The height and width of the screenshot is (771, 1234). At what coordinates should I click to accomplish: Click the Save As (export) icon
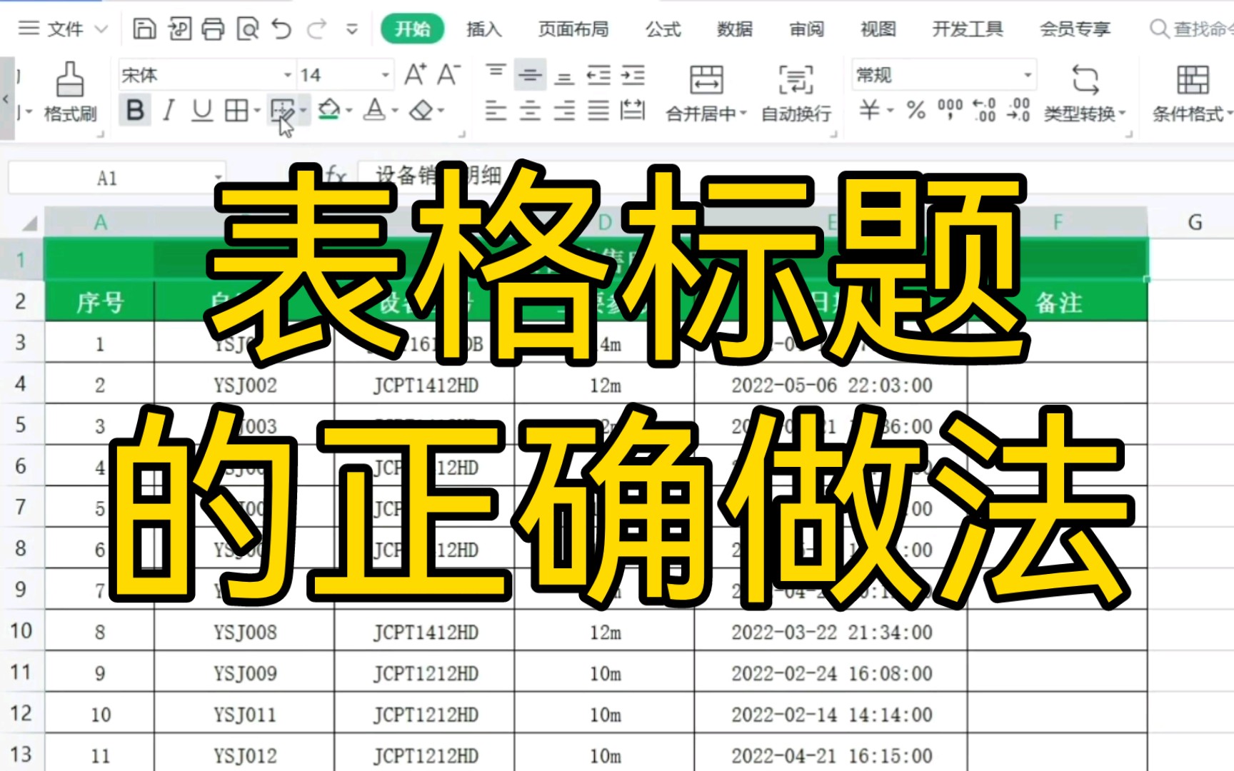click(x=179, y=29)
